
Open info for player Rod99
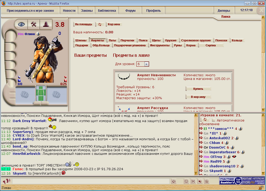[228, 161]
